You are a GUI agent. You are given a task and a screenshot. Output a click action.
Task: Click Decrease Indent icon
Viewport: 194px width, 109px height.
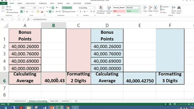[x=57, y=12]
